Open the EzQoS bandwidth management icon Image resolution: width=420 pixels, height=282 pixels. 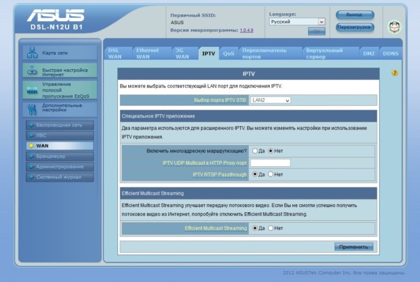coord(32,90)
